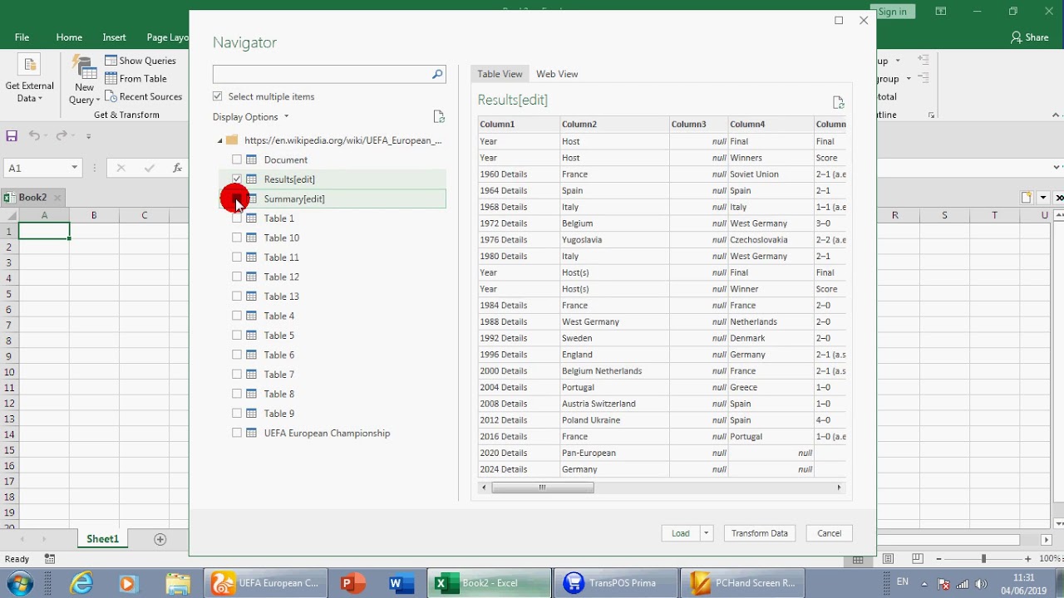Open the Load button dropdown arrow

pyautogui.click(x=706, y=533)
